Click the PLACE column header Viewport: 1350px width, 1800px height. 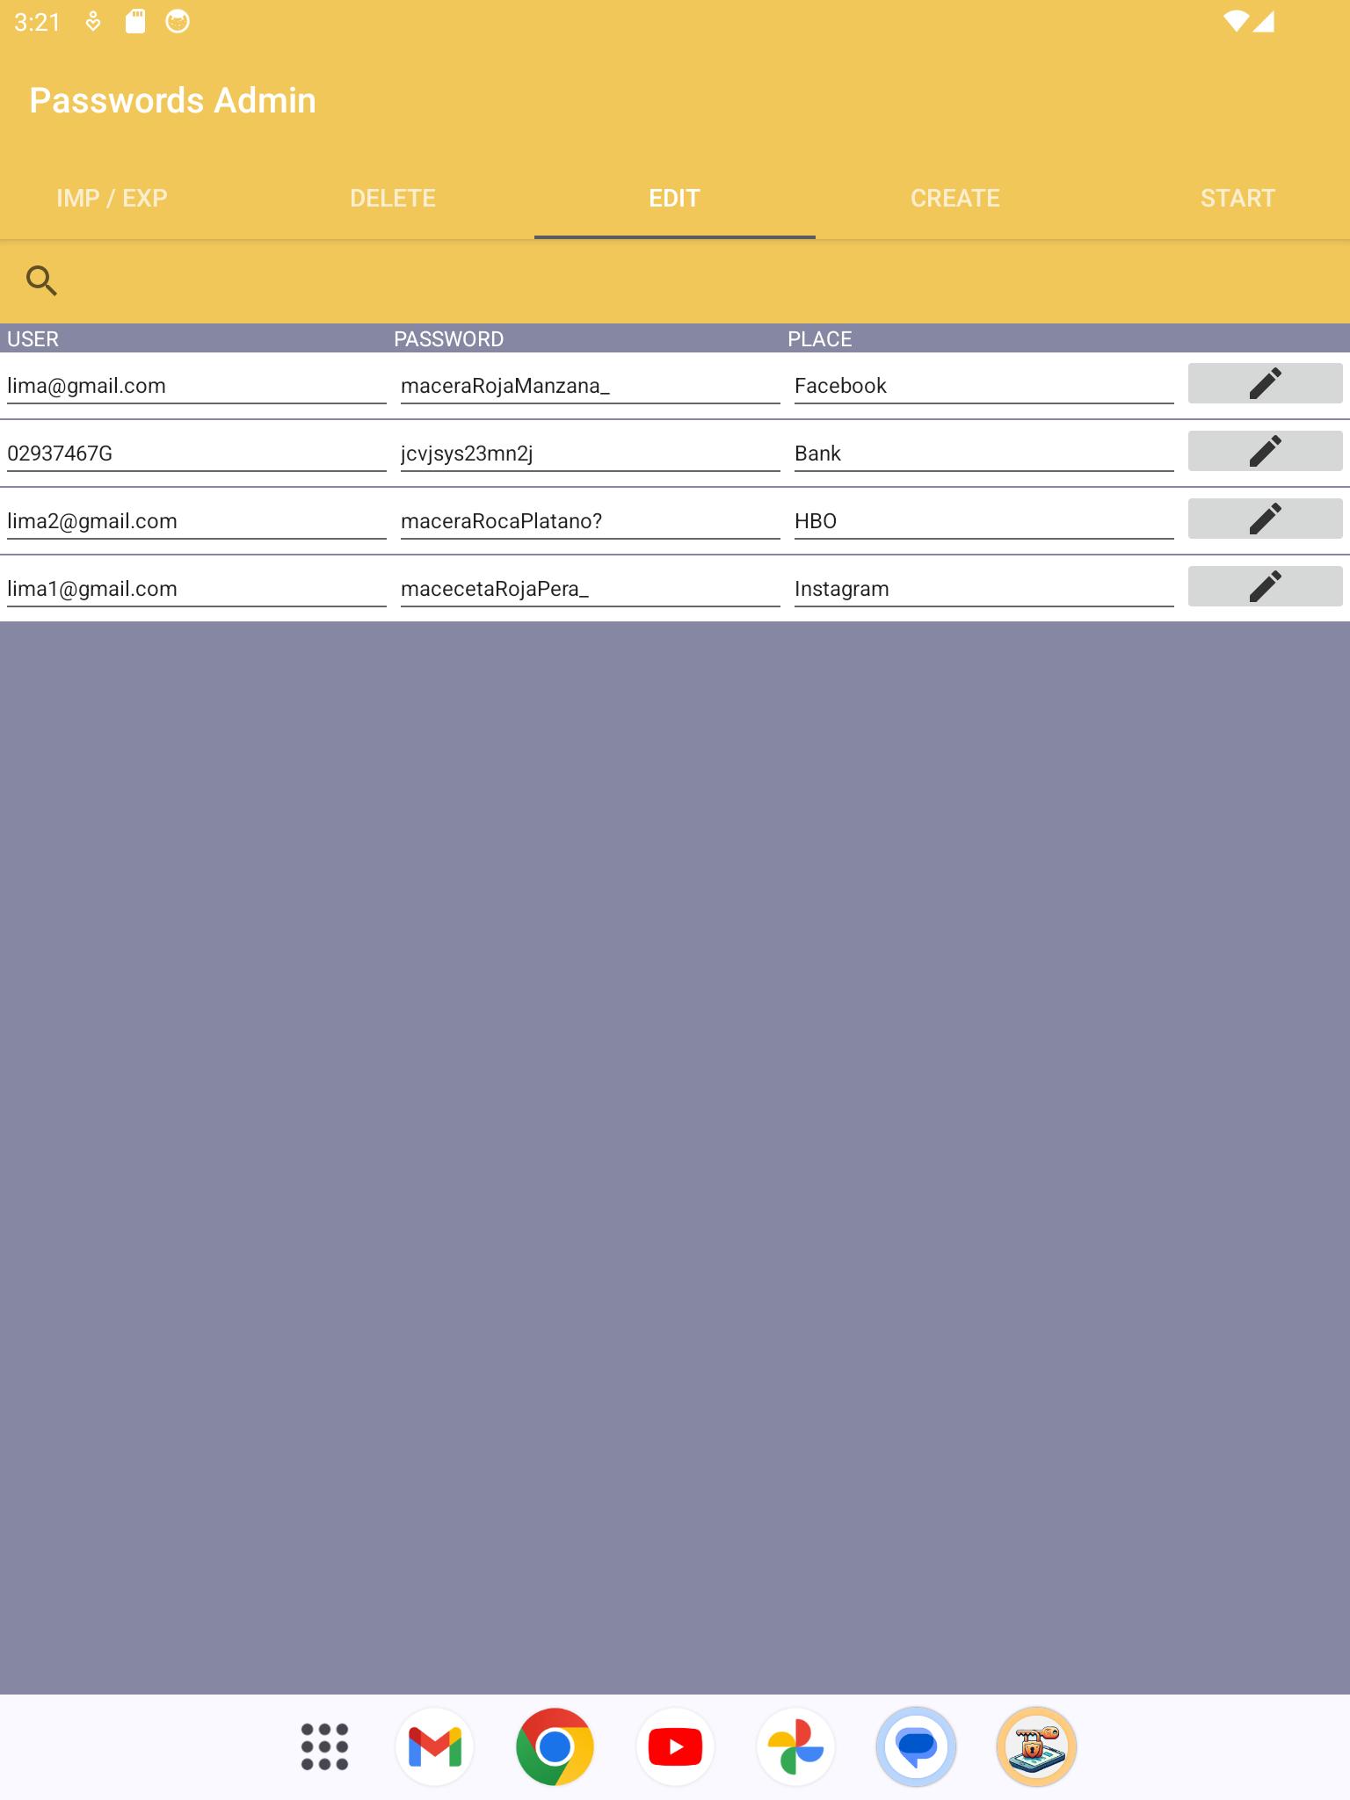pyautogui.click(x=819, y=339)
